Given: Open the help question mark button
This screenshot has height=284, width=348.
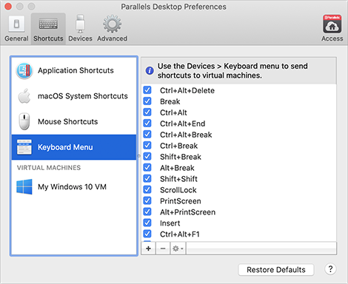Looking at the screenshot, I should (x=330, y=269).
